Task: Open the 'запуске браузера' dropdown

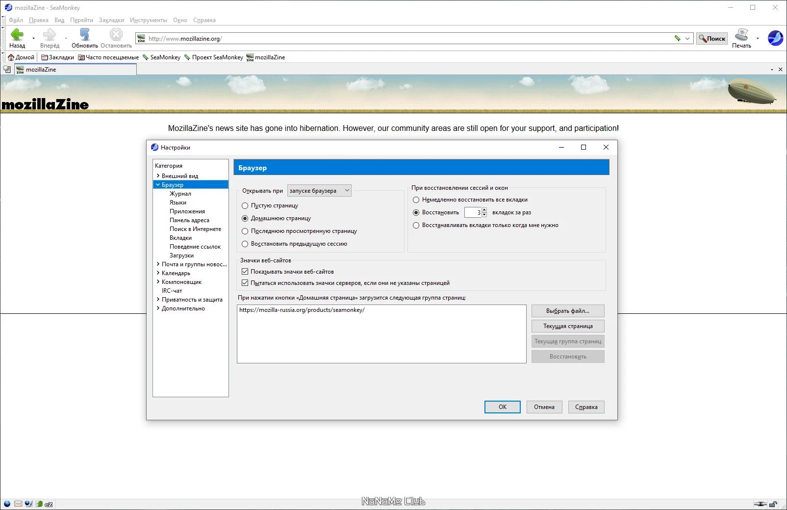Action: point(319,191)
